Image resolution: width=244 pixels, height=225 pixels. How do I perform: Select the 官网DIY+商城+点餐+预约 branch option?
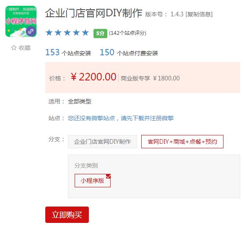(182, 142)
